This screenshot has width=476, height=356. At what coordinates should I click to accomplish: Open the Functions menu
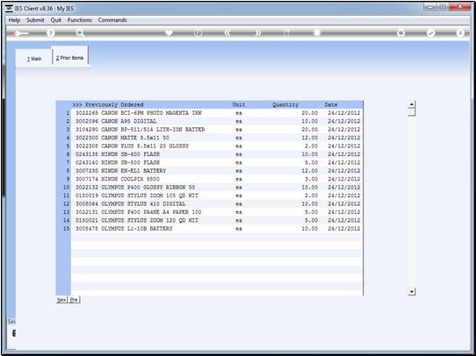pos(80,20)
